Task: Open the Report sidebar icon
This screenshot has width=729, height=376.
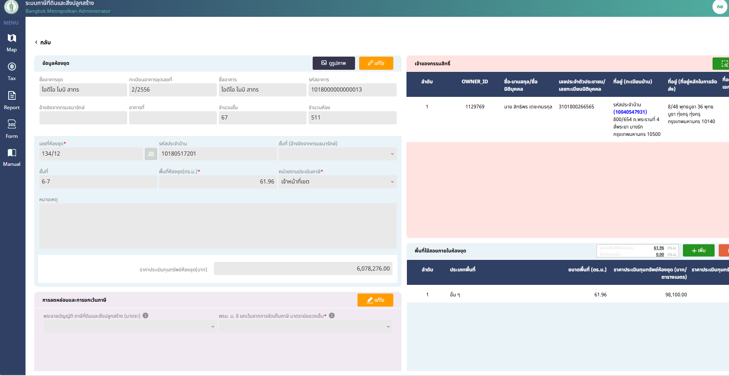Action: click(x=12, y=96)
